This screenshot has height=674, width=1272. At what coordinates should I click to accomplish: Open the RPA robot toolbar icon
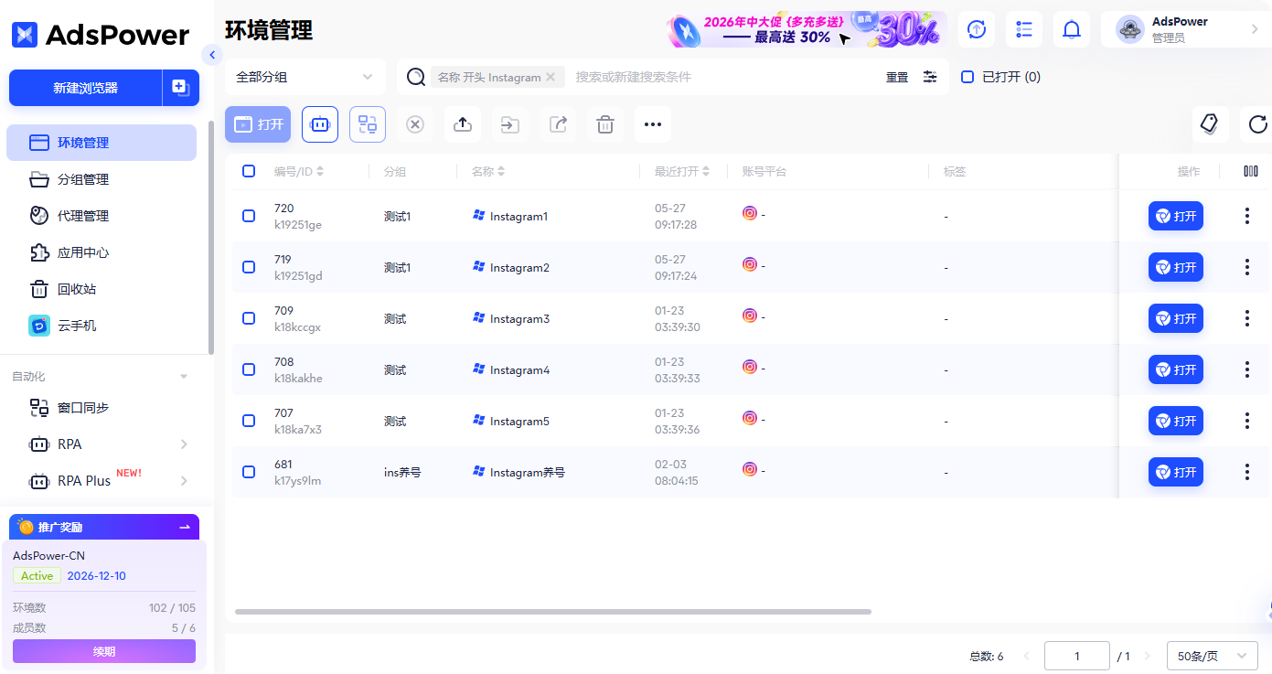[320, 124]
